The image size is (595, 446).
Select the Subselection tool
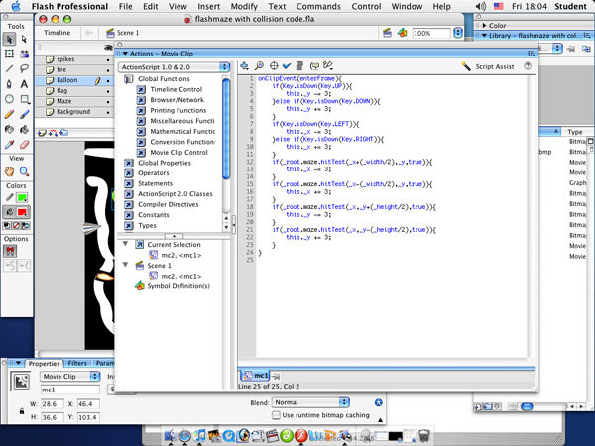(24, 39)
